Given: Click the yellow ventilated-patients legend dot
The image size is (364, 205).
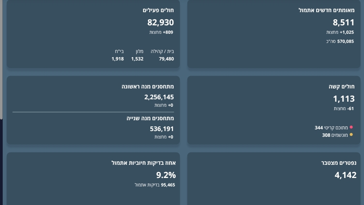Looking at the screenshot, I should coord(351,135).
